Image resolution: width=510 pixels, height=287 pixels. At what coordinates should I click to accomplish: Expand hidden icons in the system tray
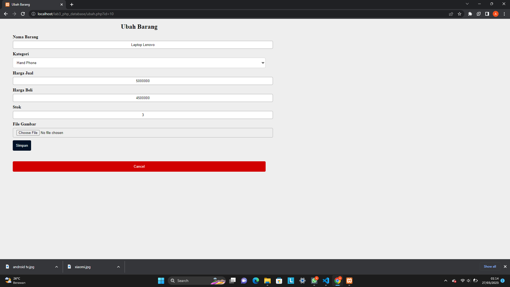pos(446,281)
